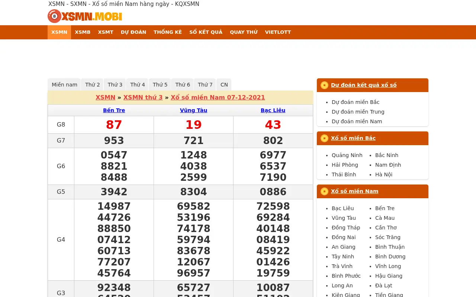Click Dự đoán miền Nam link

(357, 121)
